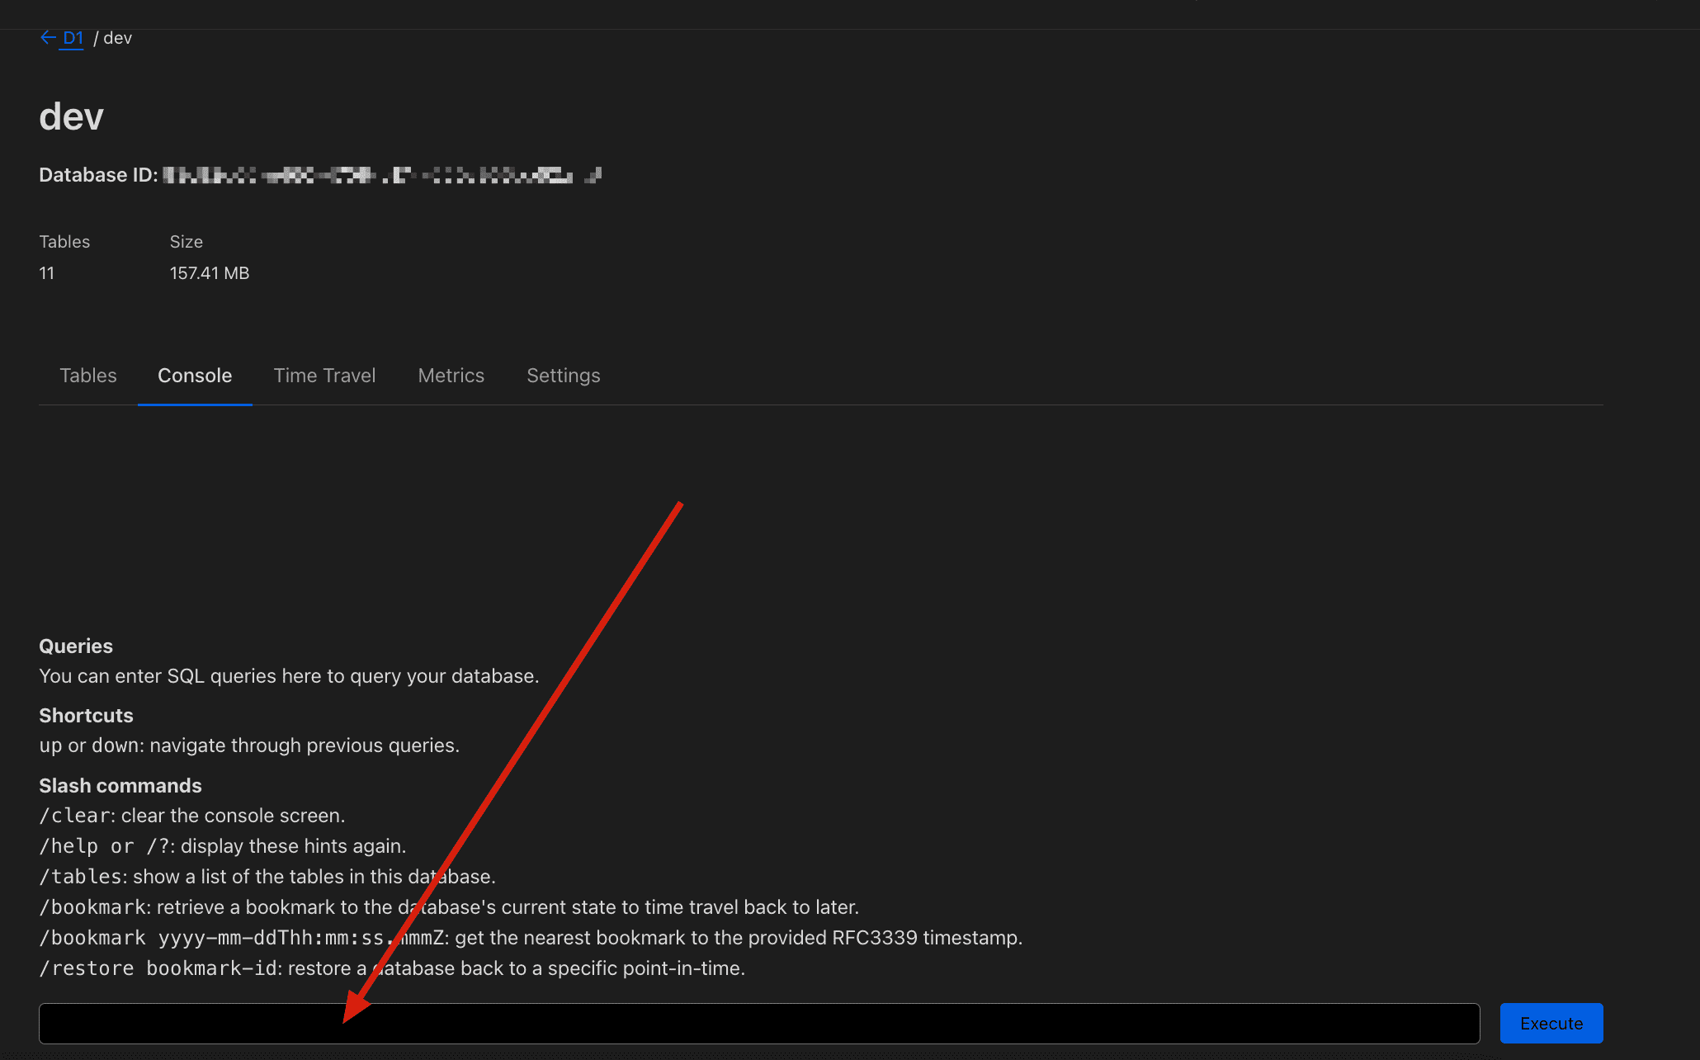Click the blurred Database ID value
The width and height of the screenshot is (1700, 1060).
click(x=381, y=175)
